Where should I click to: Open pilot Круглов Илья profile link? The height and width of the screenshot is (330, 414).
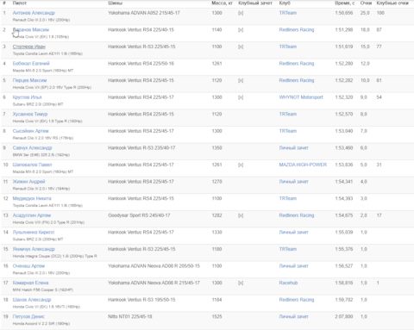coord(27,97)
